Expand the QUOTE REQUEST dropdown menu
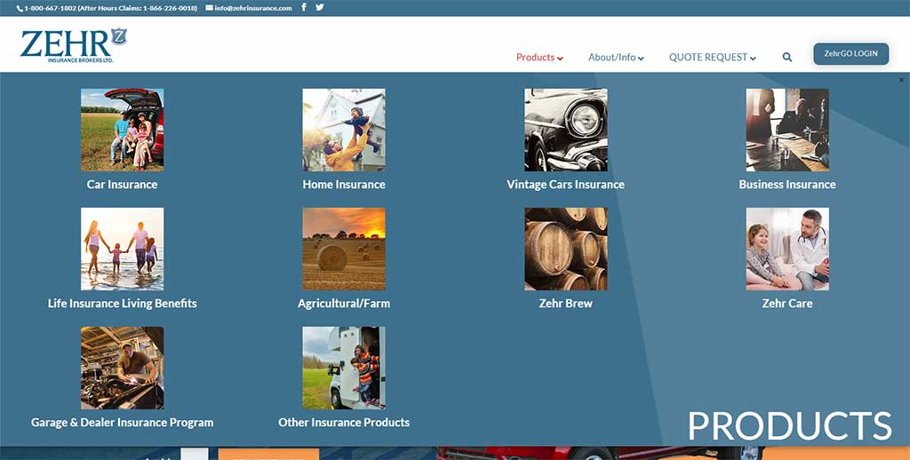The width and height of the screenshot is (910, 460). 713,58
